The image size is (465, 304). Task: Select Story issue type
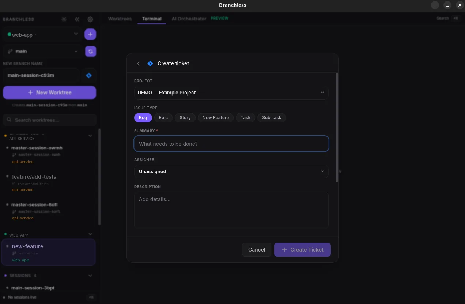coord(185,118)
